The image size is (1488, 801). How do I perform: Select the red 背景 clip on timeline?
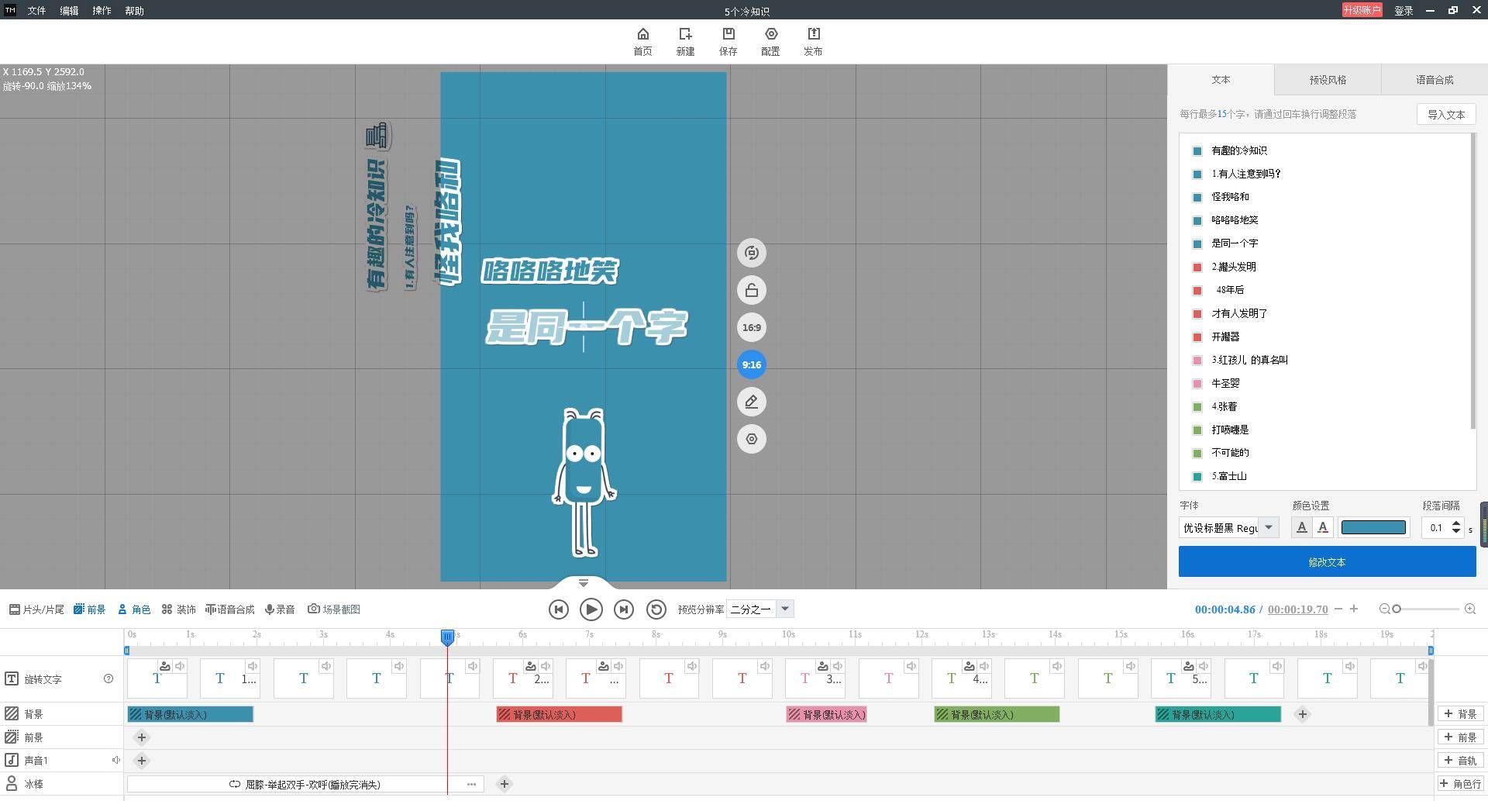(x=559, y=715)
